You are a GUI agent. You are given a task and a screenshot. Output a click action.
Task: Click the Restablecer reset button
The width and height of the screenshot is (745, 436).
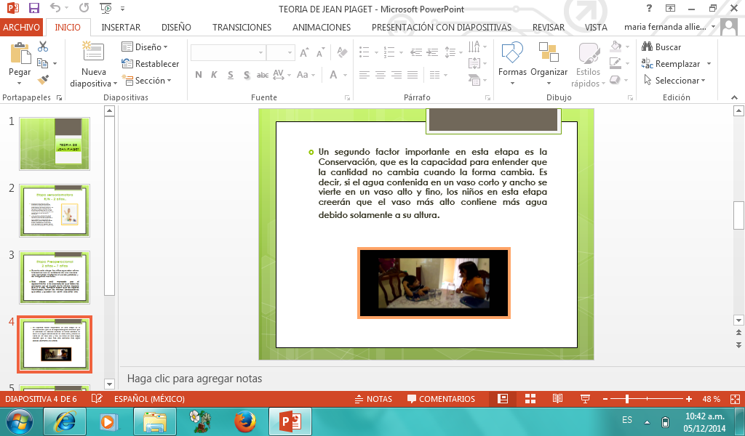(x=151, y=64)
